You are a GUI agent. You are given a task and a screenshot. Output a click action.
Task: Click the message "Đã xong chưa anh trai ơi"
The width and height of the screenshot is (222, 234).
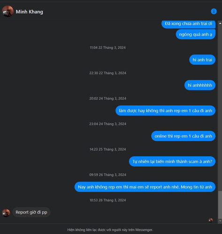(188, 24)
